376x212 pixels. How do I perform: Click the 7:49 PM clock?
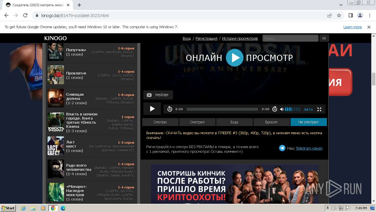tap(361, 208)
